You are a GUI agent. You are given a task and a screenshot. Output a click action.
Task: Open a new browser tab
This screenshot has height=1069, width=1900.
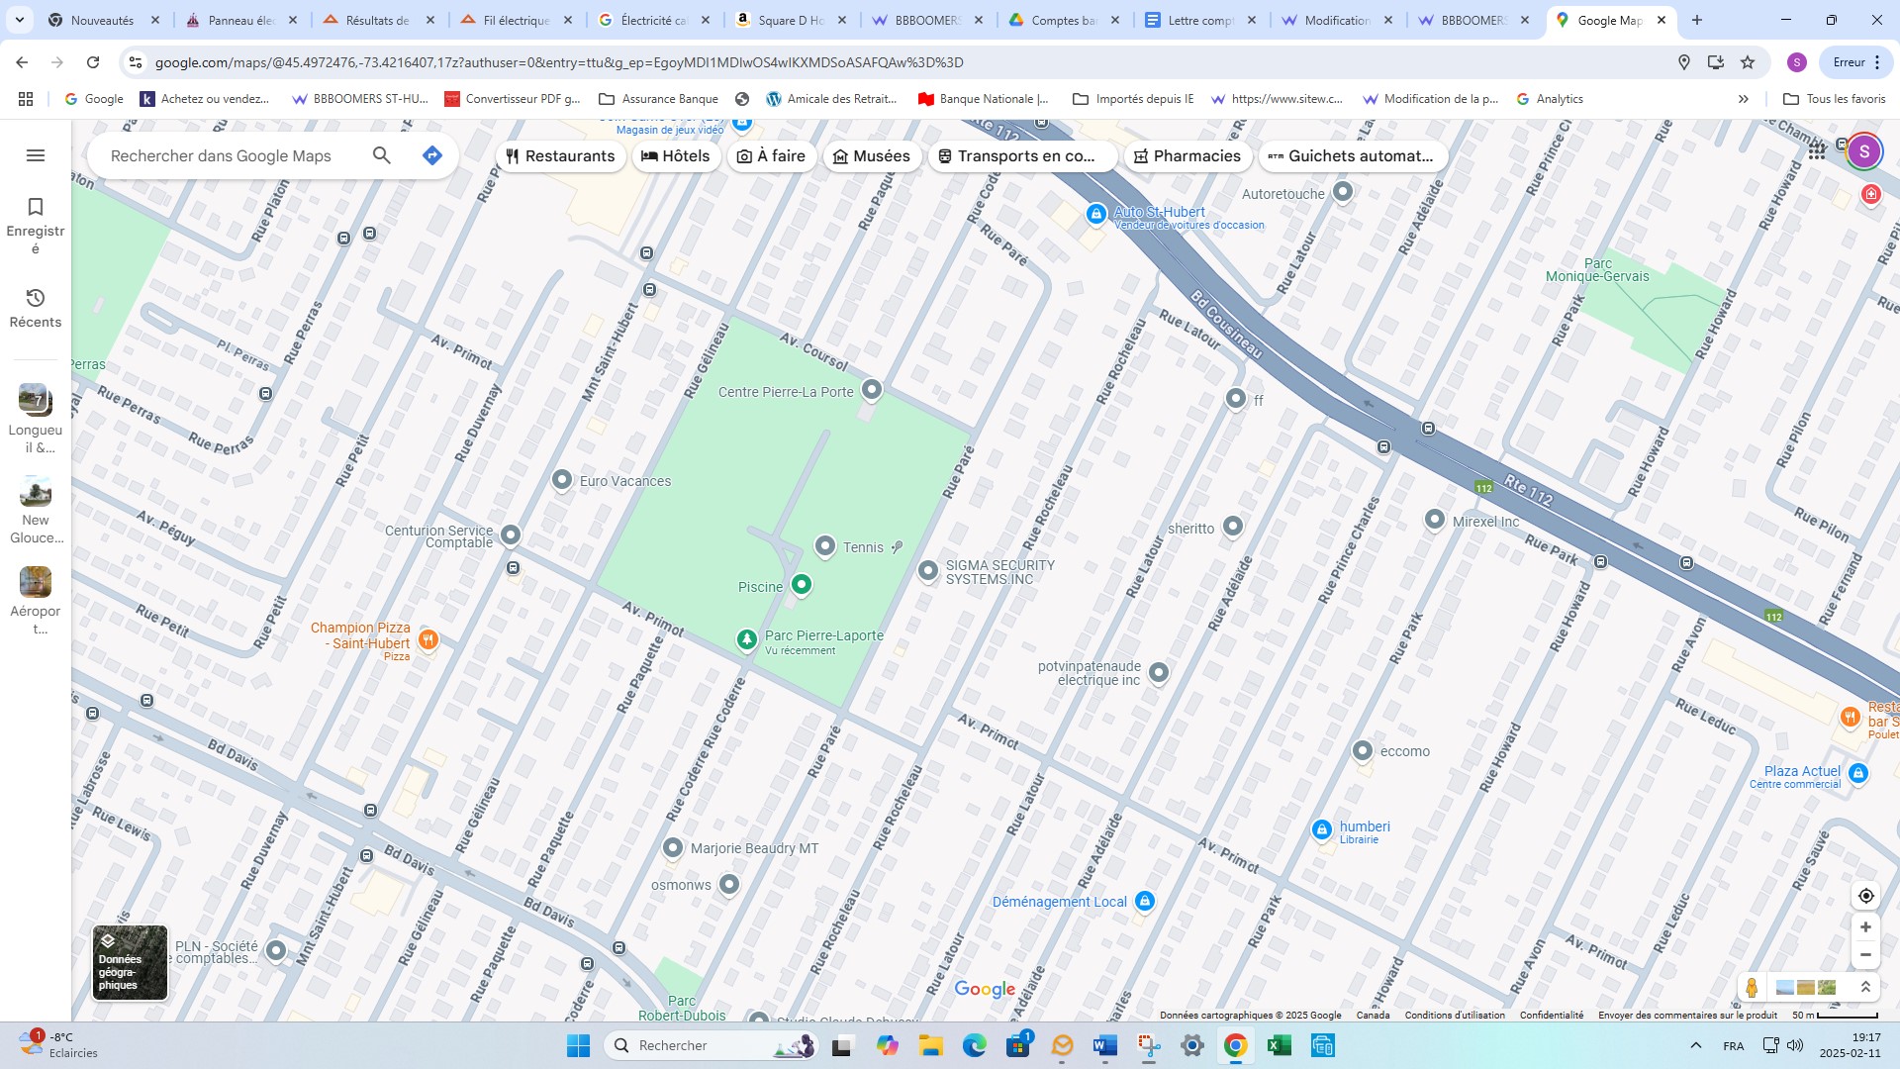1697,20
